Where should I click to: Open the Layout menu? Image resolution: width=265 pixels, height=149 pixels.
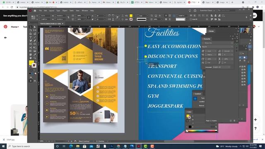pyautogui.click(x=51, y=11)
